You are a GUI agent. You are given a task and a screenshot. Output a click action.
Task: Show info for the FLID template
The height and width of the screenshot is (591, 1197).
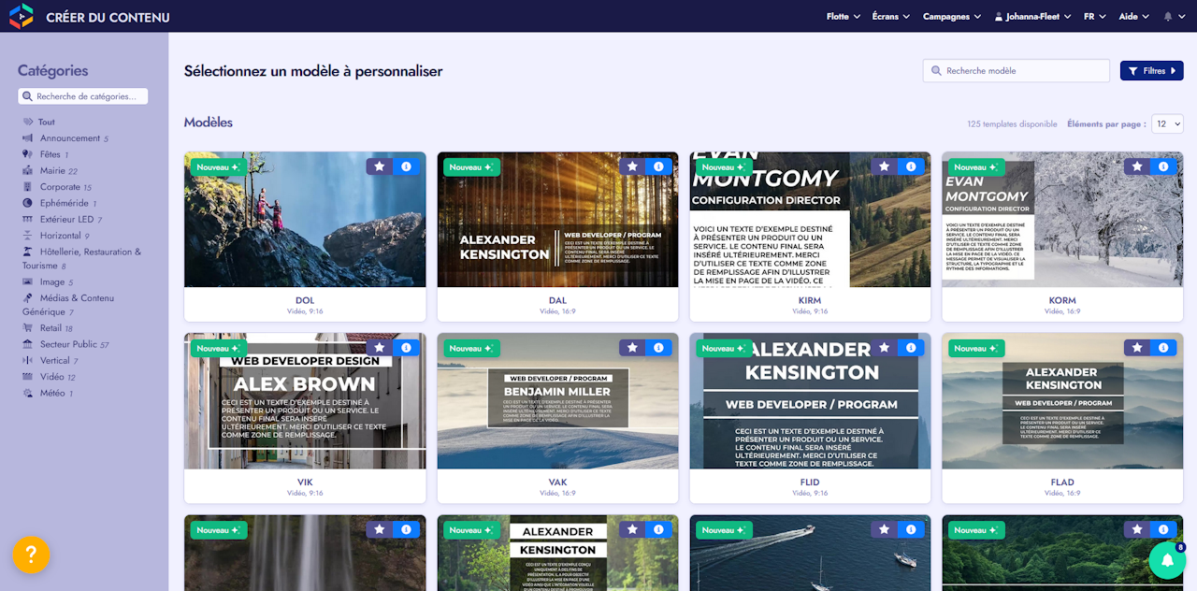(x=911, y=348)
